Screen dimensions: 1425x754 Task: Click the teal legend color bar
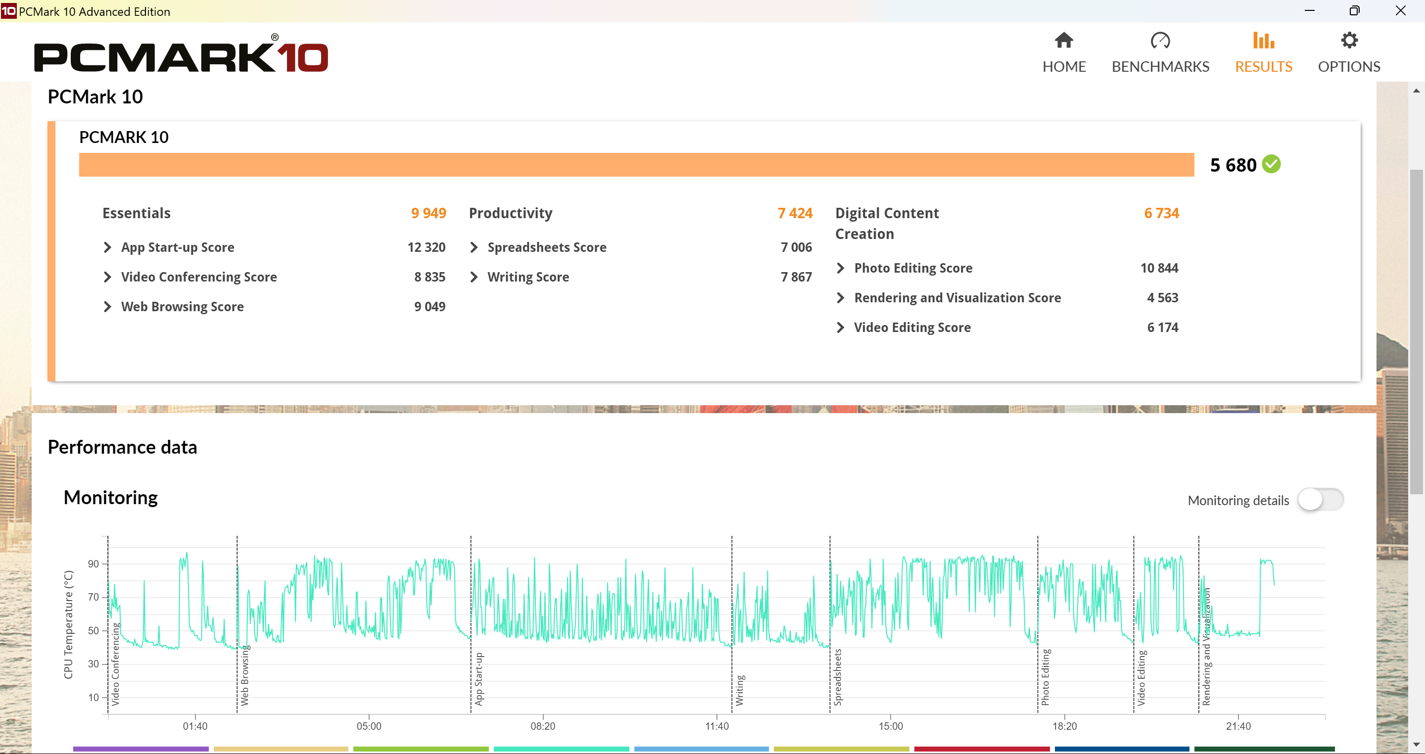[561, 749]
